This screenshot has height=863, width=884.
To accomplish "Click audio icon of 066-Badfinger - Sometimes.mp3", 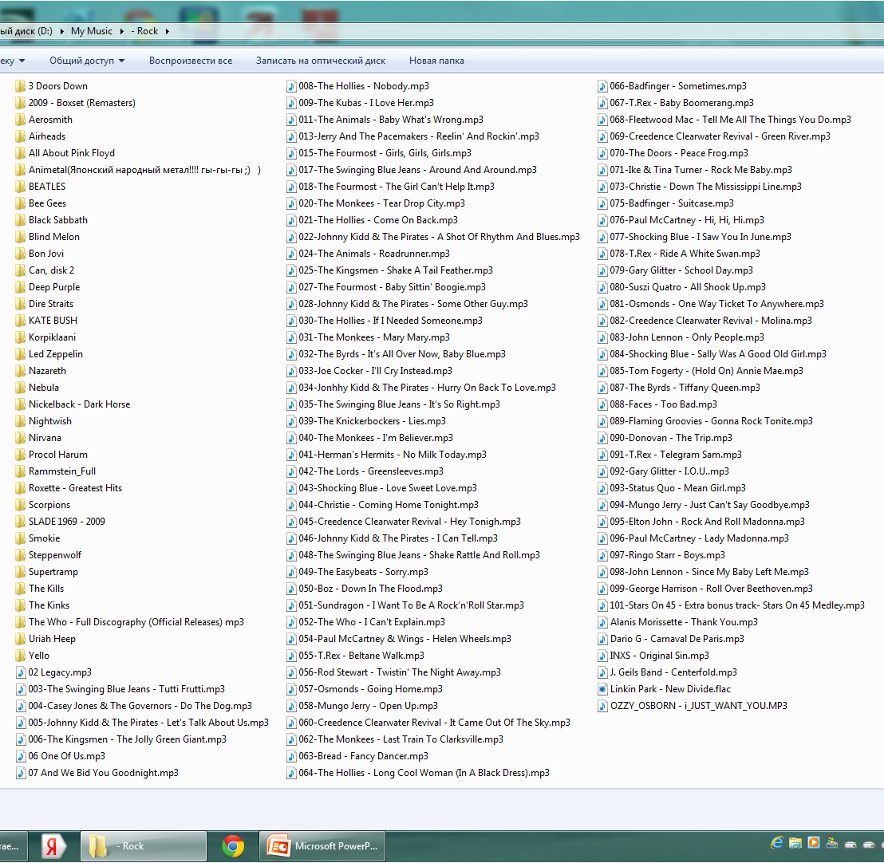I will click(x=602, y=86).
